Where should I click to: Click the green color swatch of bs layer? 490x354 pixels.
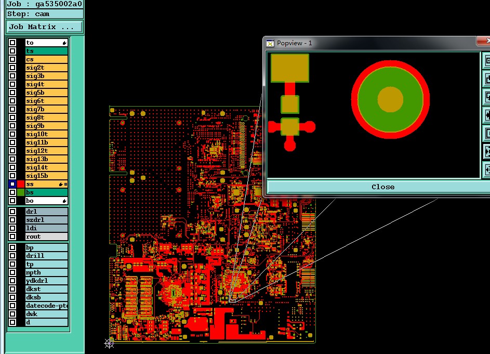[x=21, y=192]
